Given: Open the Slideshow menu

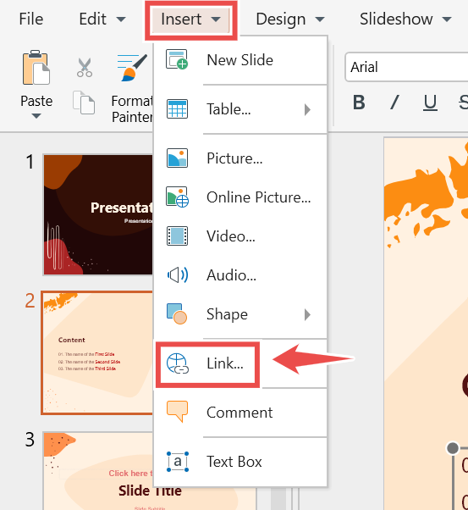Looking at the screenshot, I should [405, 19].
